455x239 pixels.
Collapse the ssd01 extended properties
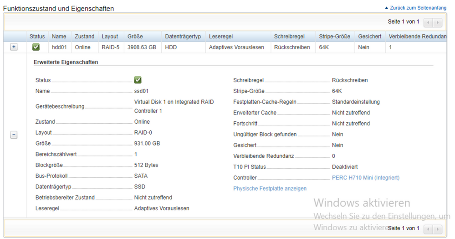pyautogui.click(x=14, y=135)
